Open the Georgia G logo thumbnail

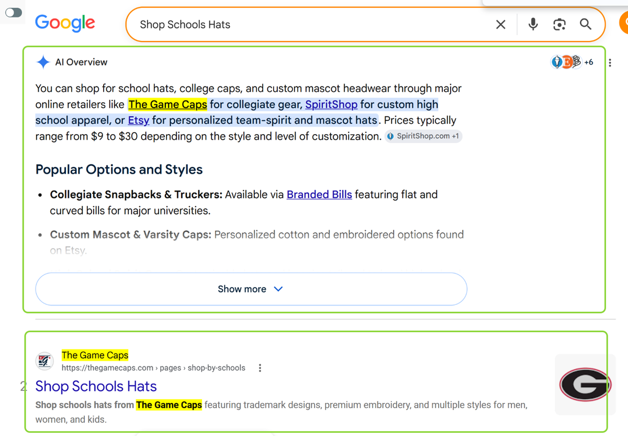(585, 385)
